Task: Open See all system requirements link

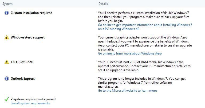Action: click(x=30, y=103)
